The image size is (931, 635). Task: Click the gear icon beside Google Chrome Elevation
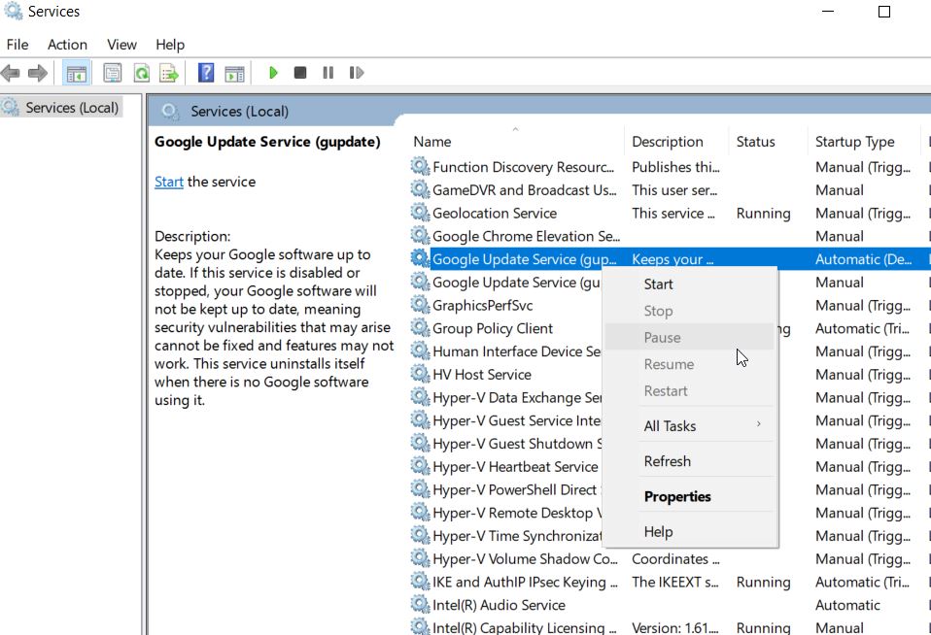420,236
